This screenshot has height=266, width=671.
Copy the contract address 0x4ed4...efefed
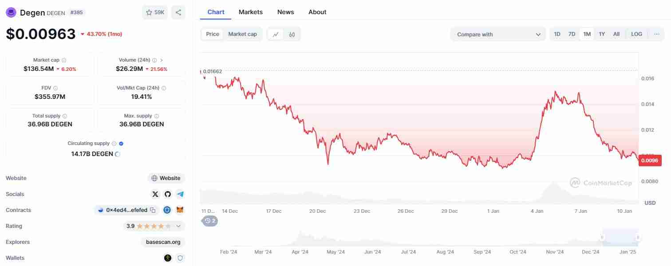[153, 210]
